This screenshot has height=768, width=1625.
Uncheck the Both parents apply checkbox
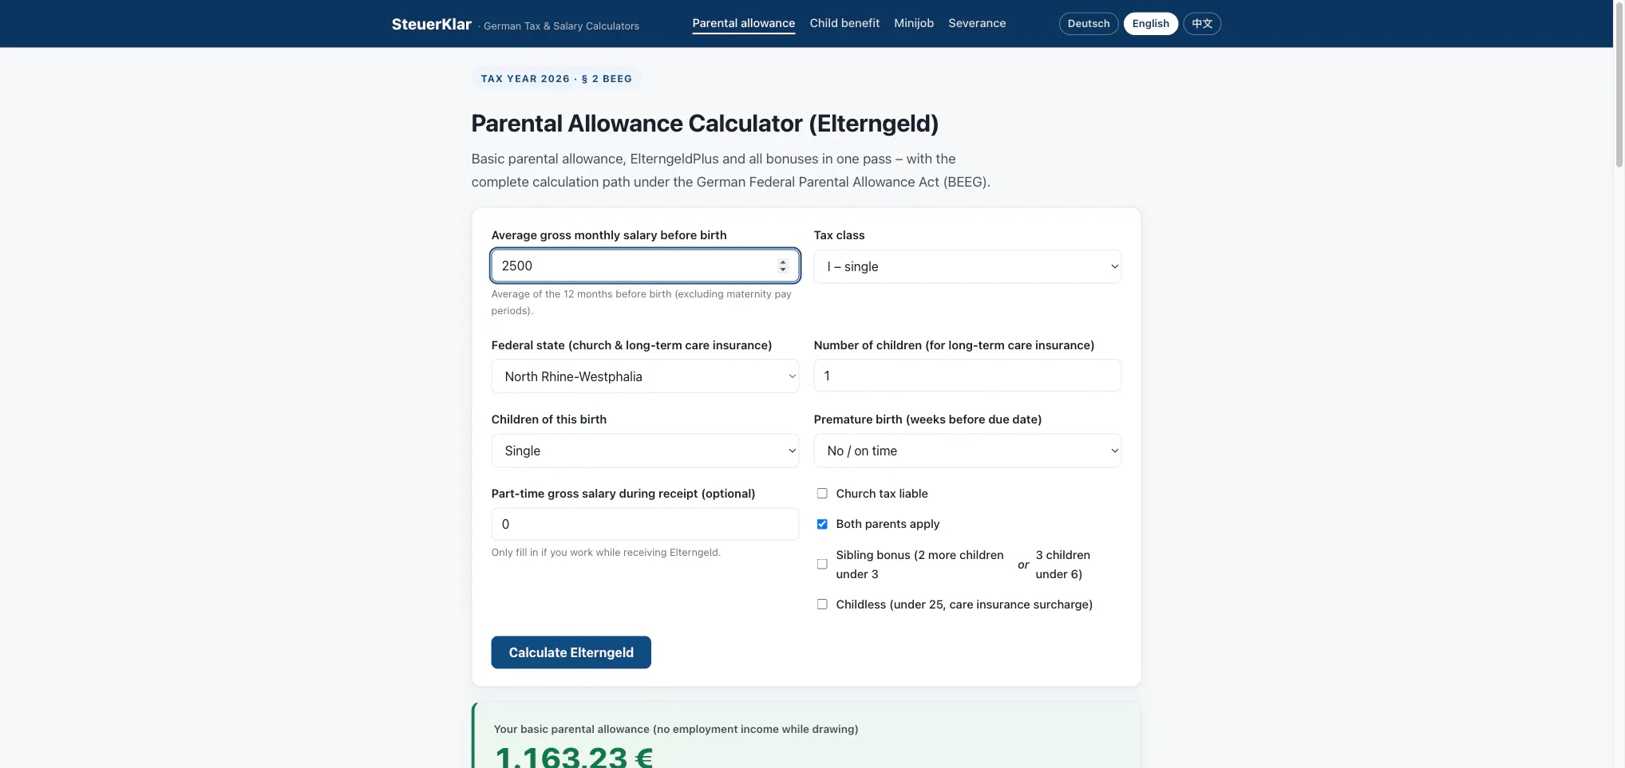click(822, 524)
